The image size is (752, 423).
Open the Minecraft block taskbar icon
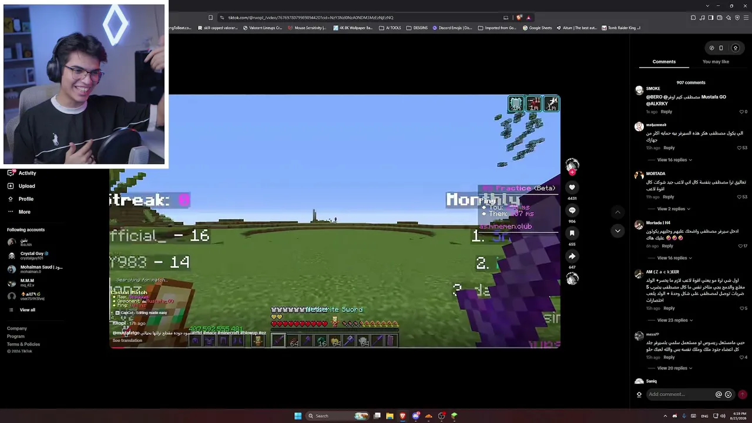(x=454, y=416)
